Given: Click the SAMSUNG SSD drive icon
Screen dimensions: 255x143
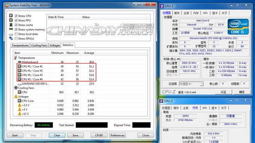Looking at the screenshot, I should [19, 84].
